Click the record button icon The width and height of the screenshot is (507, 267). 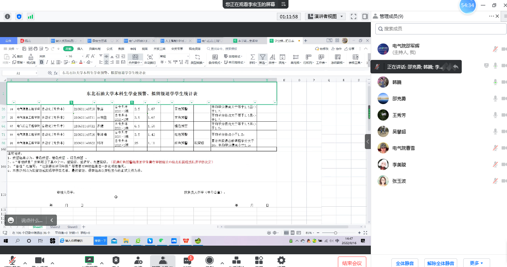pyautogui.click(x=210, y=260)
